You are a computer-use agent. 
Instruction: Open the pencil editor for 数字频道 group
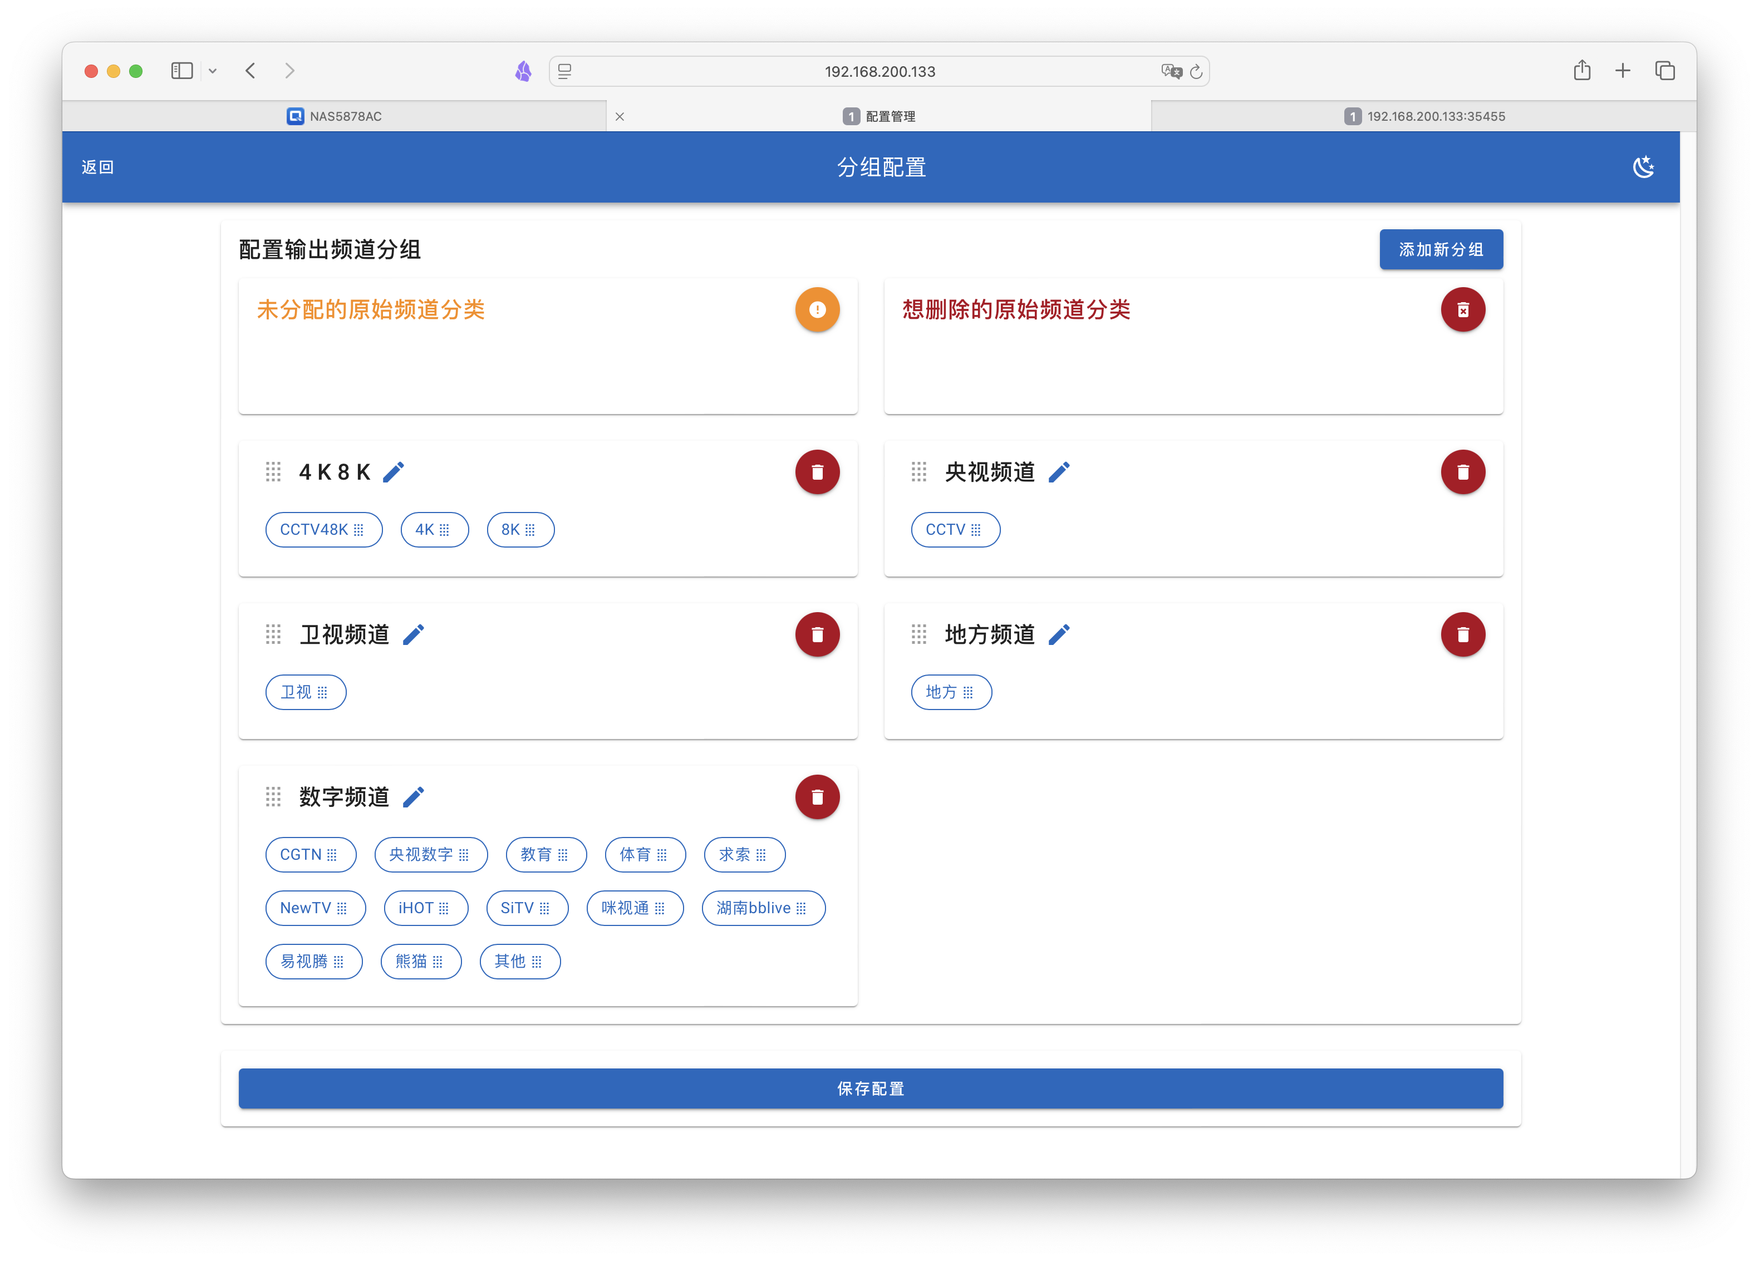[x=415, y=796]
